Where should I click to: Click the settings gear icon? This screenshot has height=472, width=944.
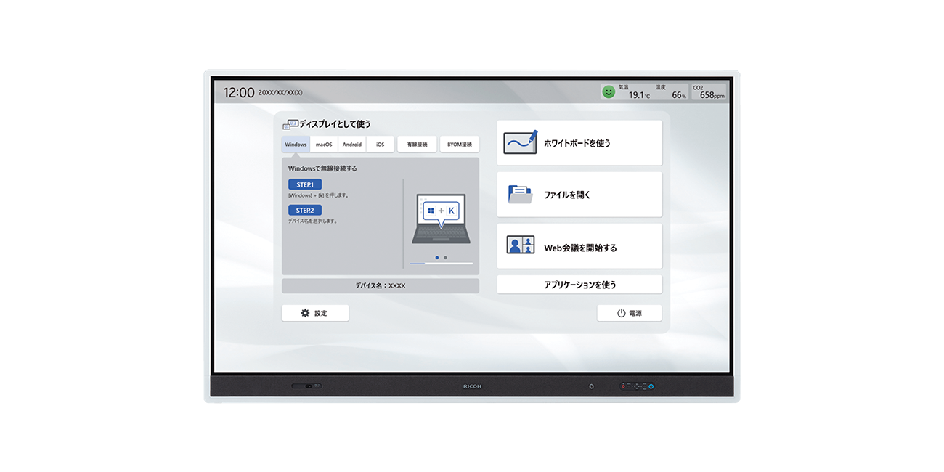point(305,312)
